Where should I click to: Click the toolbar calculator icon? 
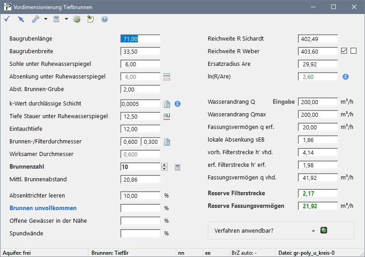(56, 19)
